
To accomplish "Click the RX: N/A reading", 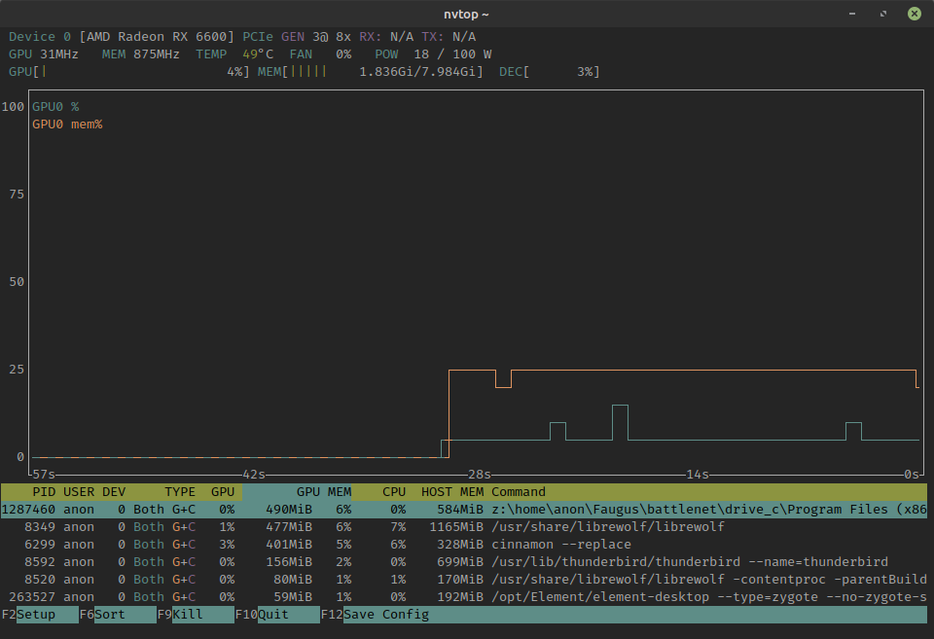I will click(386, 37).
